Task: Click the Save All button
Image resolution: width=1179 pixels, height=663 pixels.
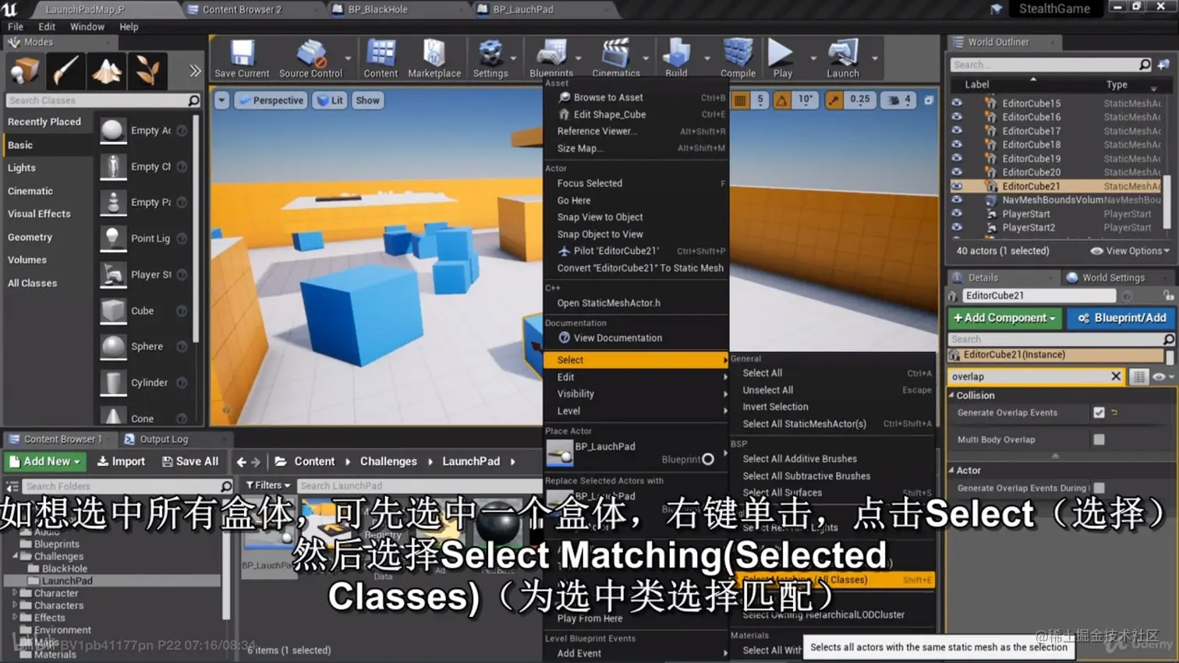Action: click(x=189, y=461)
